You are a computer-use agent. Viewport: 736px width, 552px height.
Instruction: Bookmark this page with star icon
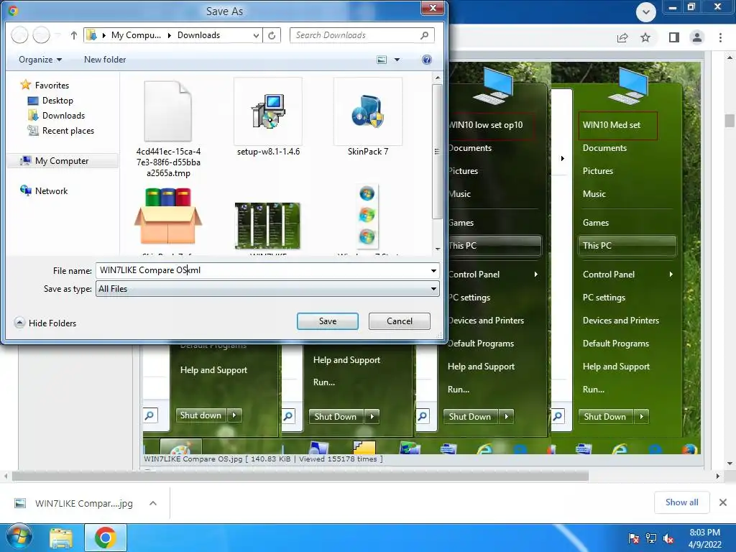click(x=645, y=37)
